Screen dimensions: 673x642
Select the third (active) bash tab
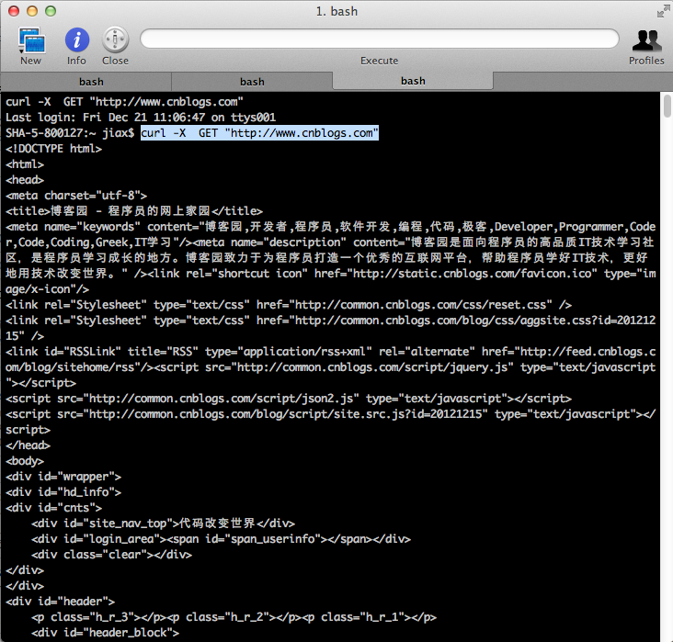(x=413, y=81)
